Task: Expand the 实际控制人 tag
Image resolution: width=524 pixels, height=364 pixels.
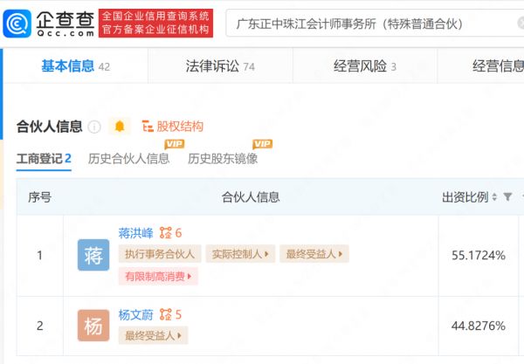Action: (x=240, y=254)
